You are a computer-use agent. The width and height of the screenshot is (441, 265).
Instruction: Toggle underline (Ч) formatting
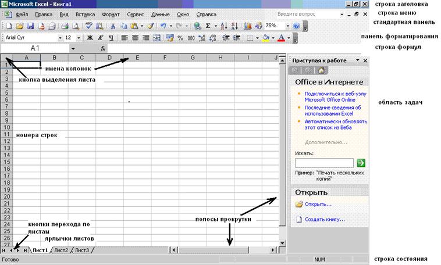point(111,38)
